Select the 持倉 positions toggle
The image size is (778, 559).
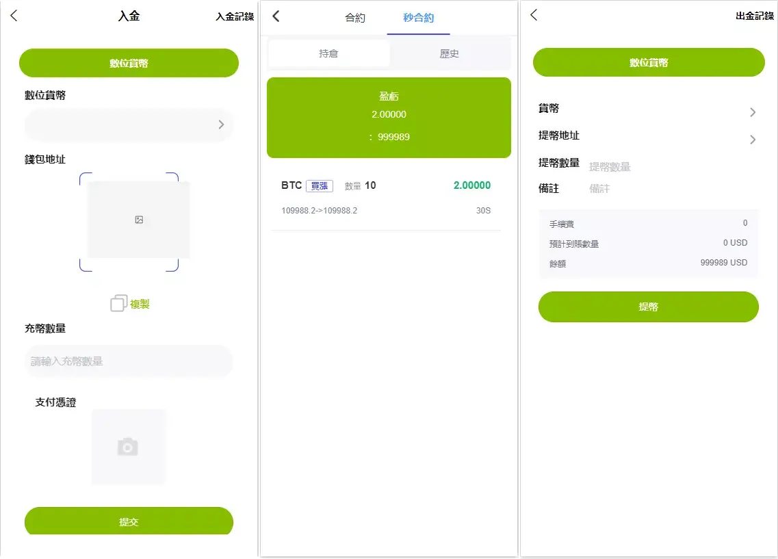(x=328, y=53)
